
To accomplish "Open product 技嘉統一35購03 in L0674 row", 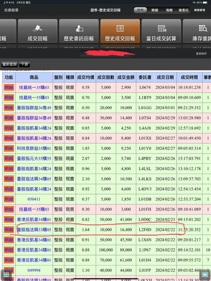I will coord(34,87).
